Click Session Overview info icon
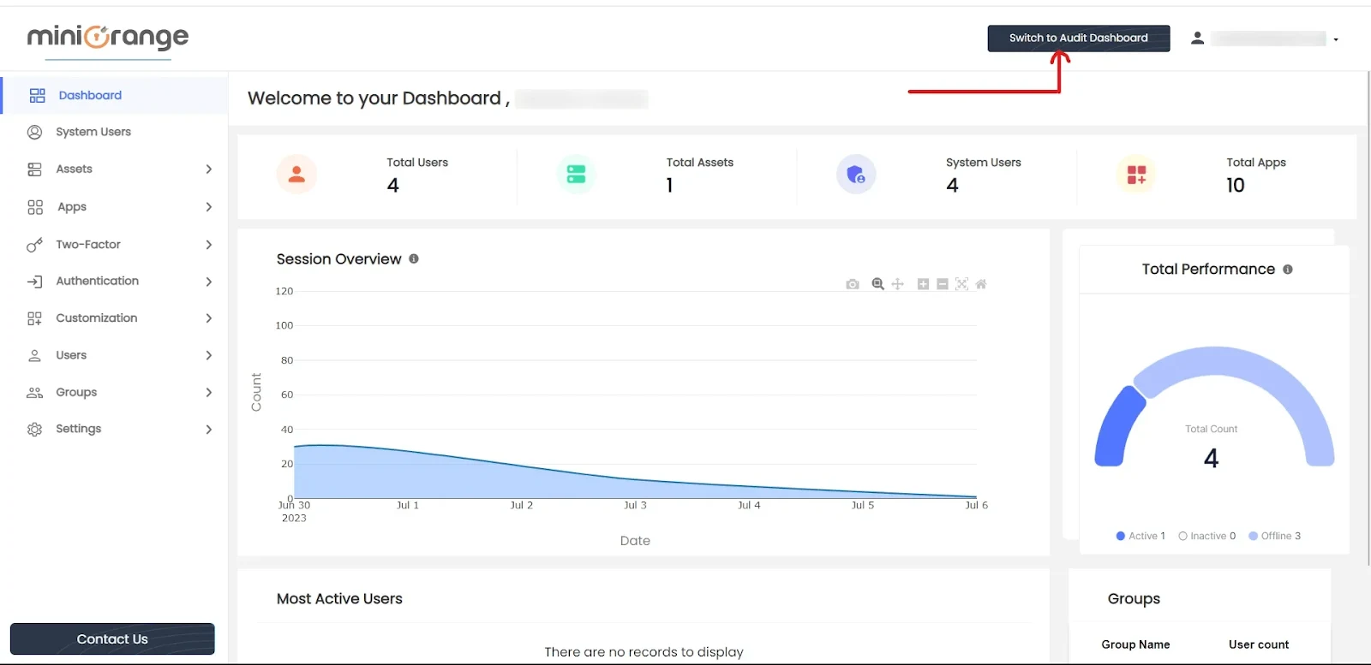Screen dimensions: 1371x665 (x=414, y=258)
